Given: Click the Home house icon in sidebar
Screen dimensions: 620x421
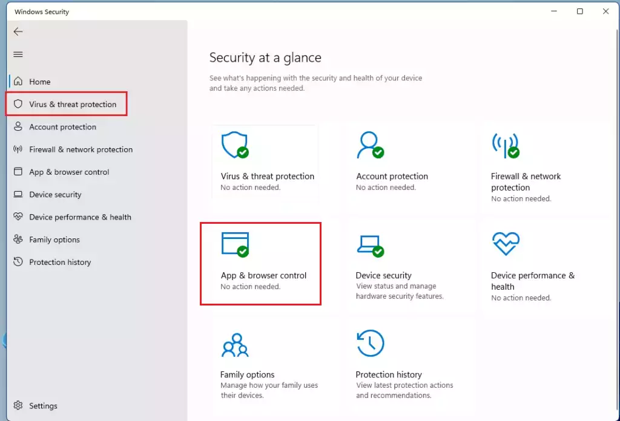Looking at the screenshot, I should [x=18, y=81].
